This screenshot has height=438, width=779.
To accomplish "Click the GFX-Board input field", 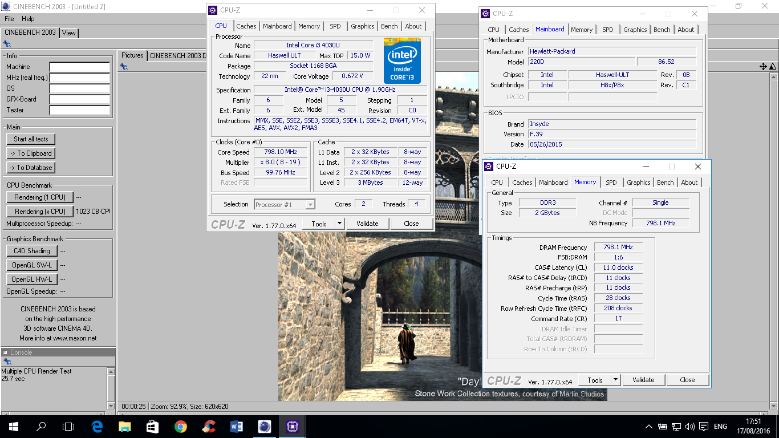I will 79,100.
